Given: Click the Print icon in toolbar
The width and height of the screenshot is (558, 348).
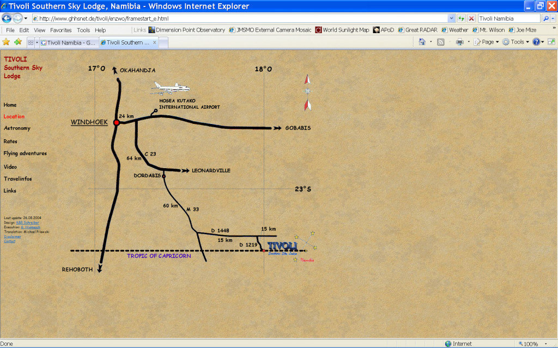Looking at the screenshot, I should (x=459, y=42).
